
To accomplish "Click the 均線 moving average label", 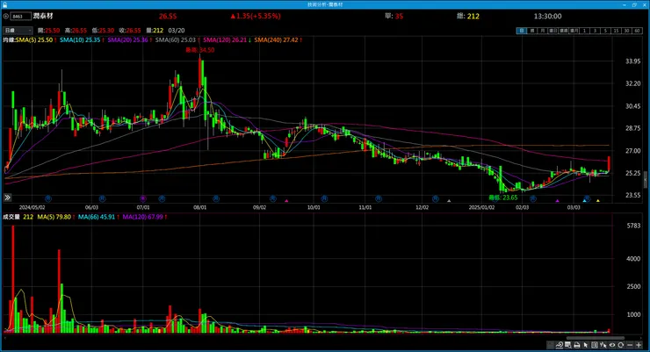I will [x=9, y=40].
